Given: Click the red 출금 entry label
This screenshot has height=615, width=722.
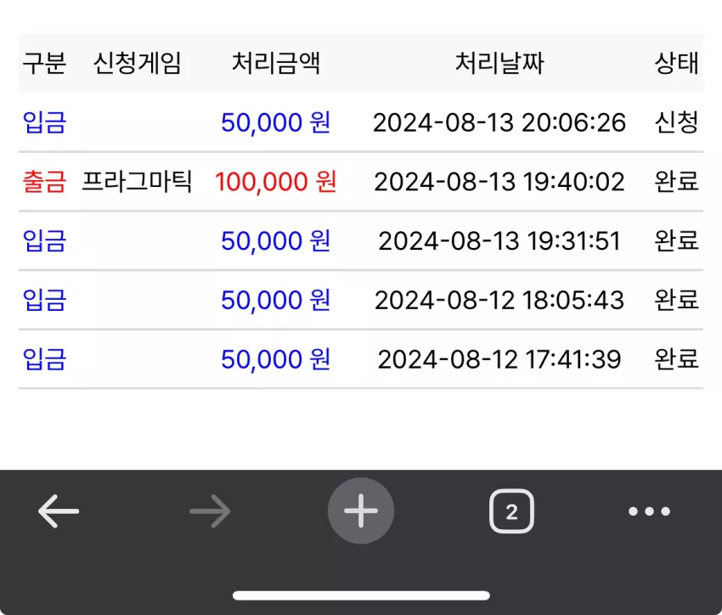Looking at the screenshot, I should pyautogui.click(x=45, y=182).
